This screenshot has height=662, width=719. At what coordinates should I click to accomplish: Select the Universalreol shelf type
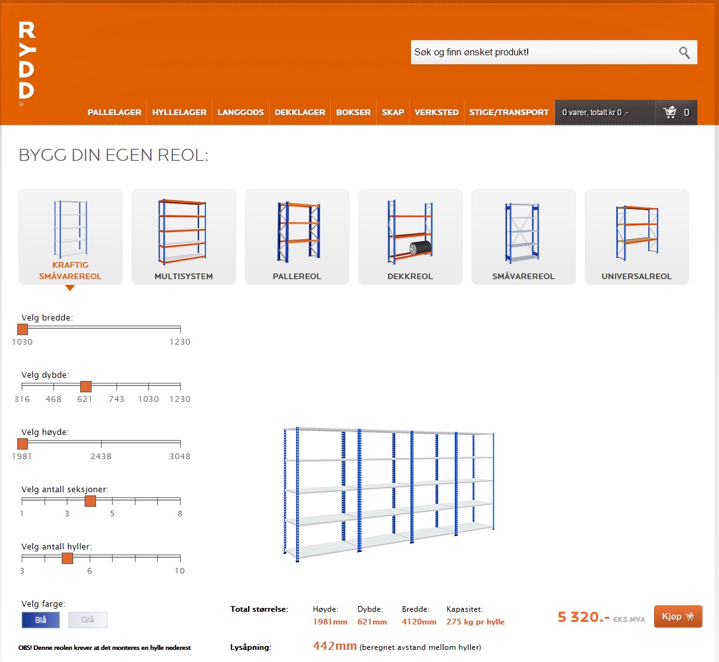point(636,237)
